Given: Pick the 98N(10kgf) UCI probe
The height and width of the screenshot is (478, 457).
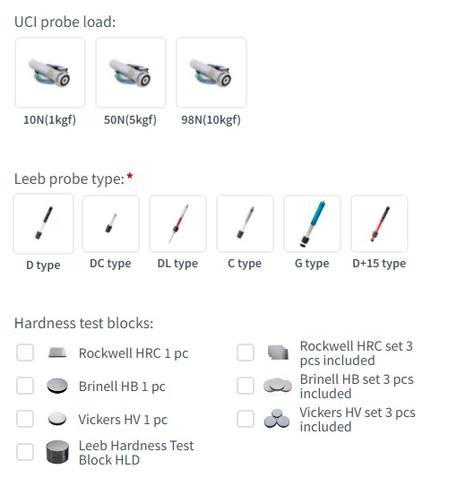Looking at the screenshot, I should (x=211, y=73).
